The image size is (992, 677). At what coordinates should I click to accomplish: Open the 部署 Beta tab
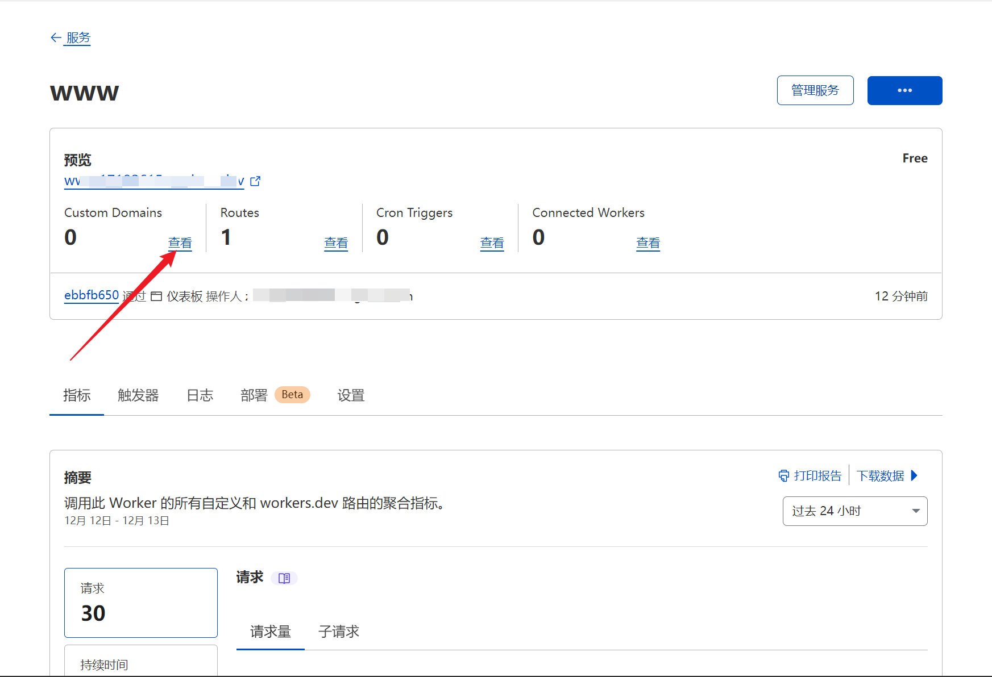275,395
